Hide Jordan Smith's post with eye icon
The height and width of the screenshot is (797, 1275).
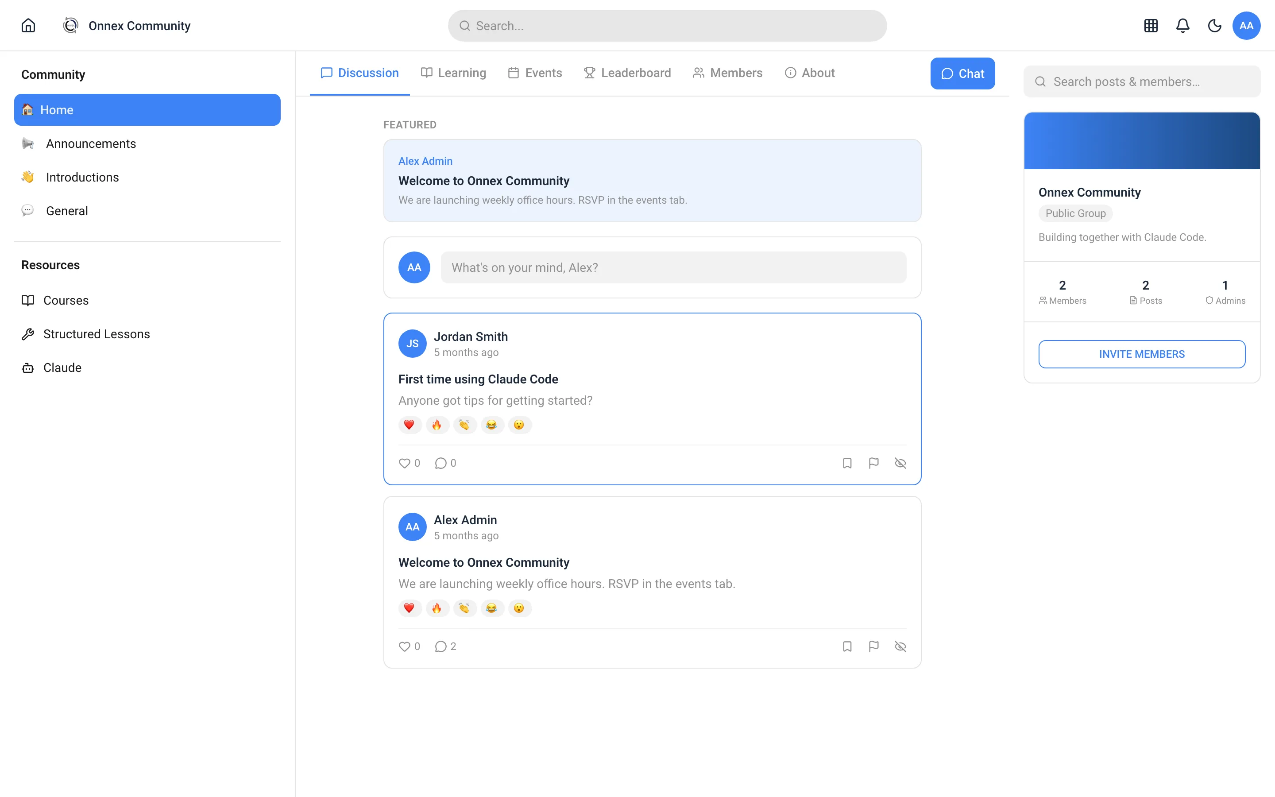(900, 463)
